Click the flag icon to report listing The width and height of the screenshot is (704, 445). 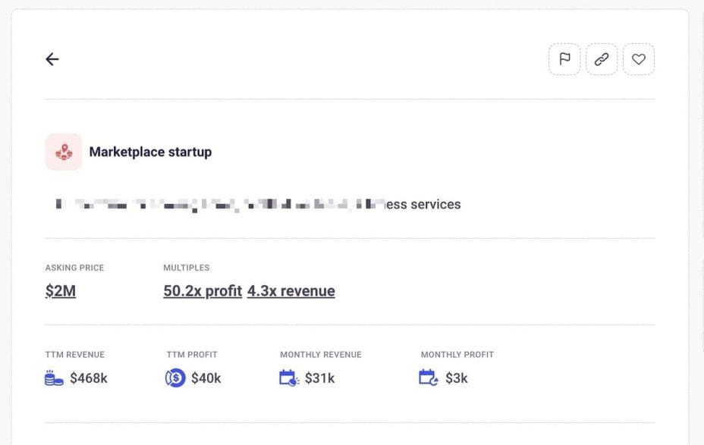(564, 59)
